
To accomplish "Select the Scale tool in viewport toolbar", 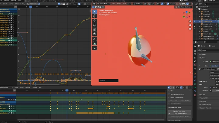I will [95, 29].
